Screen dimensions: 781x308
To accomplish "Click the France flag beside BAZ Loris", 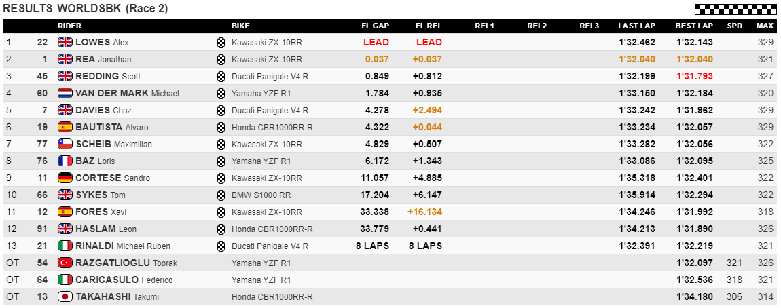I will pos(65,161).
